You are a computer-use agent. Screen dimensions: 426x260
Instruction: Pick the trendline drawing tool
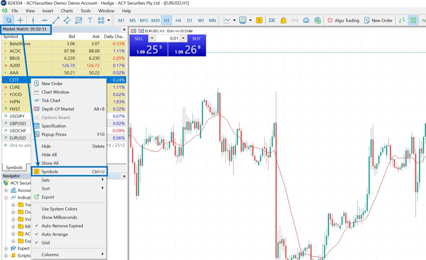click(x=56, y=20)
